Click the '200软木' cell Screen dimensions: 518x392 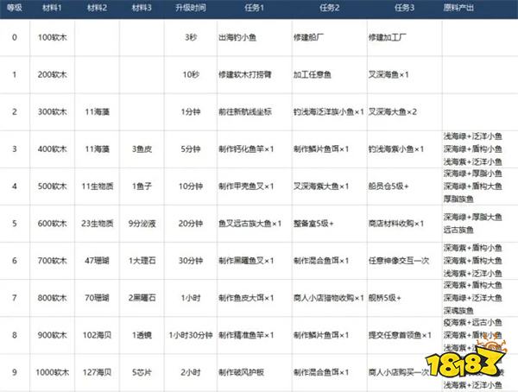52,75
